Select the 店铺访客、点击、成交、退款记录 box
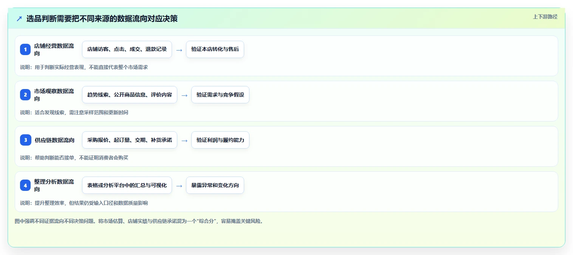 click(127, 49)
